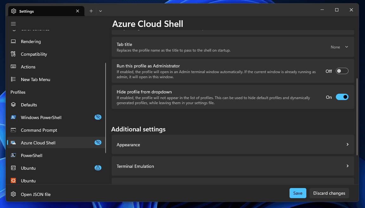The width and height of the screenshot is (365, 208).
Task: Expand the Tab title None dropdown
Action: click(339, 47)
